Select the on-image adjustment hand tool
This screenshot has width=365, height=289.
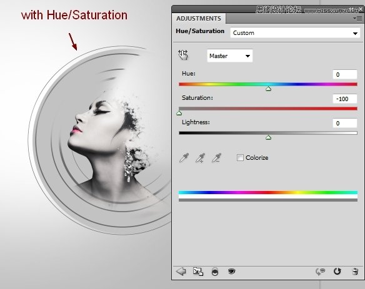(183, 55)
